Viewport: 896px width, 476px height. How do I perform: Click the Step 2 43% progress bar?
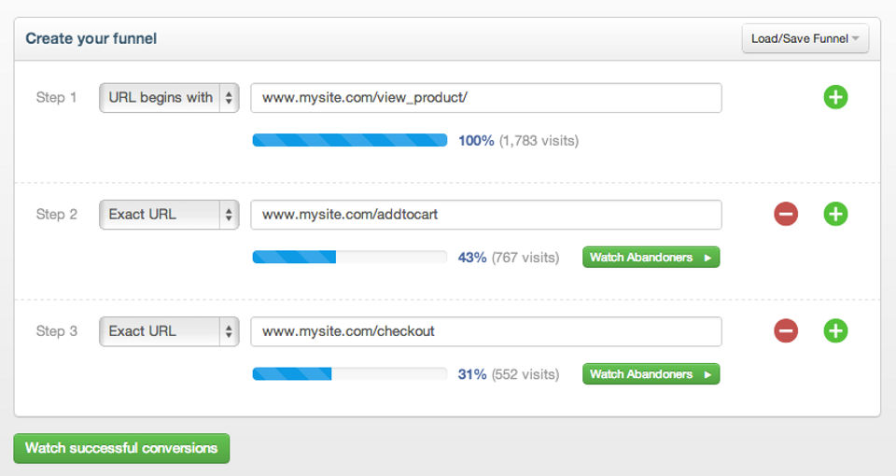pyautogui.click(x=349, y=258)
